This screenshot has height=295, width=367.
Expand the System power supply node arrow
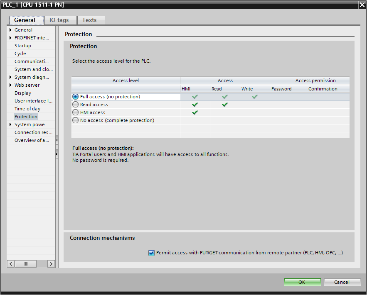[10, 124]
